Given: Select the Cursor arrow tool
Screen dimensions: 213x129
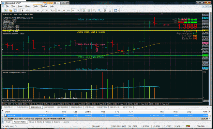Looking at the screenshot, I should [22, 10].
